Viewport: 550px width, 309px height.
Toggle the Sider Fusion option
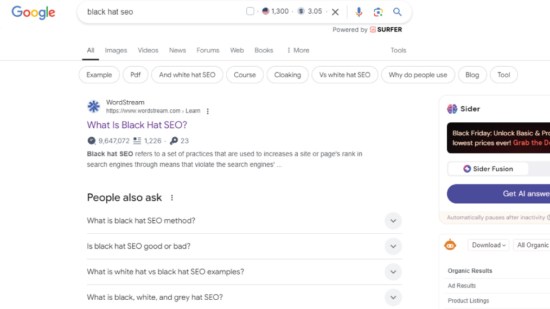point(488,169)
